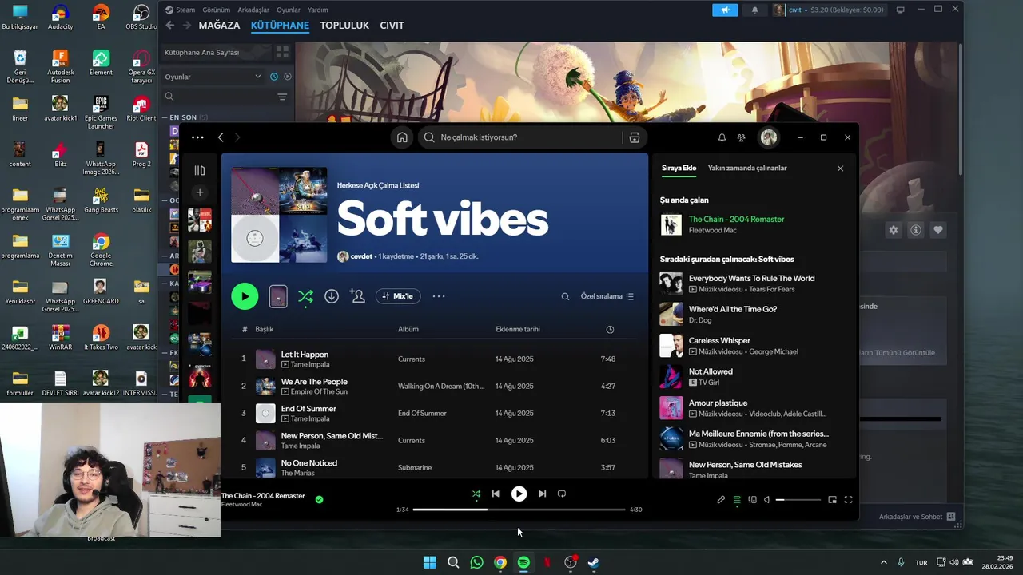The image size is (1023, 575).
Task: Open Steam game settings gear icon
Action: click(x=894, y=230)
